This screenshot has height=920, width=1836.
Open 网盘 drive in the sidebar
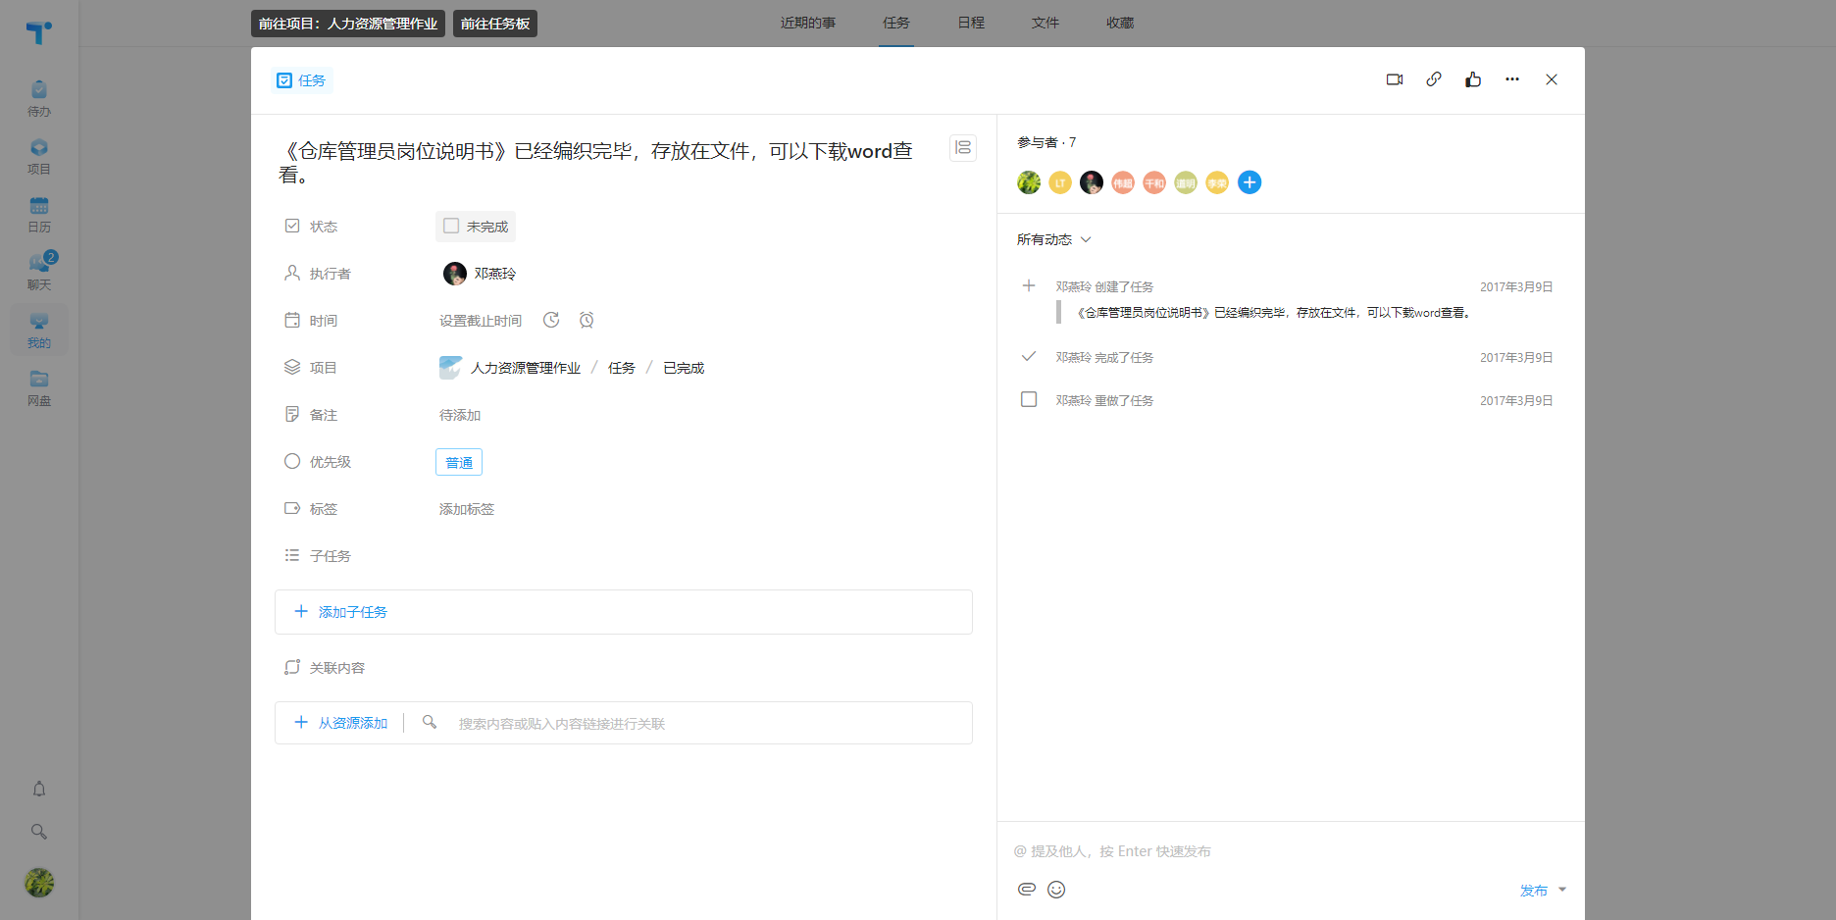[x=39, y=387]
